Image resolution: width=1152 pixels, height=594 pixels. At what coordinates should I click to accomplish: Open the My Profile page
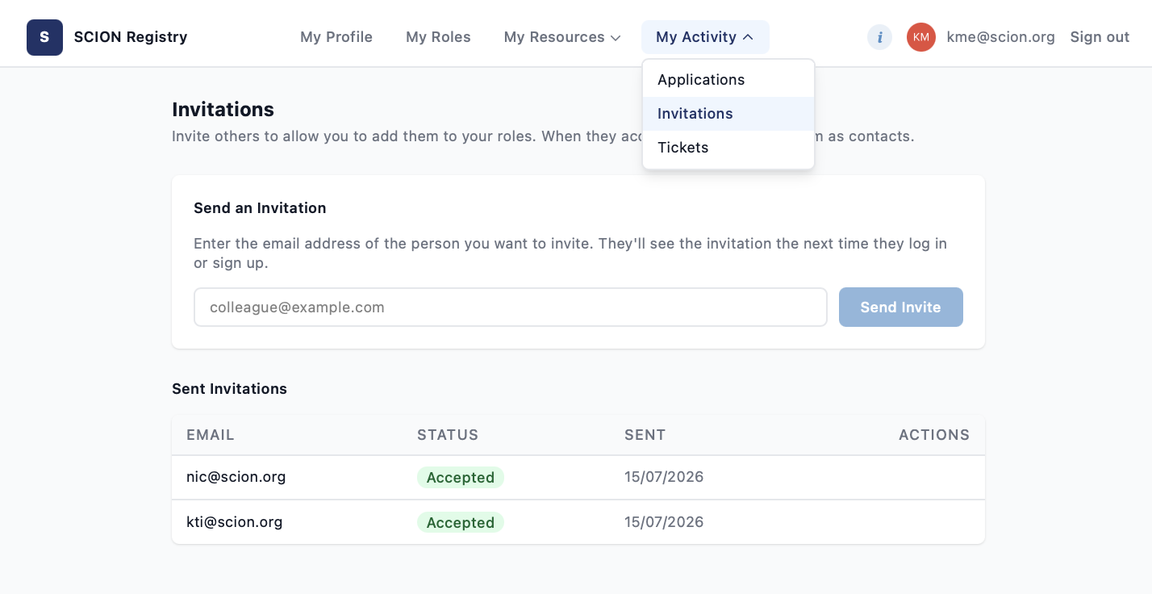pos(336,37)
